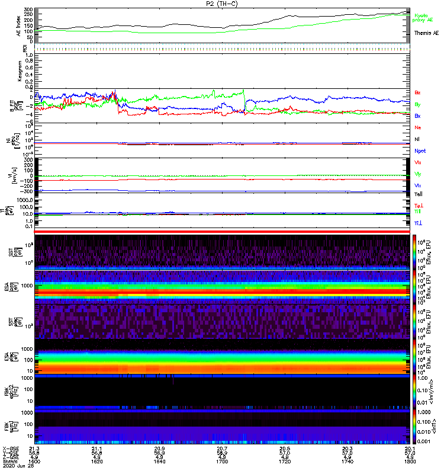
Task: Click the X-GSE value "20.5"
Action: pyautogui.click(x=285, y=449)
